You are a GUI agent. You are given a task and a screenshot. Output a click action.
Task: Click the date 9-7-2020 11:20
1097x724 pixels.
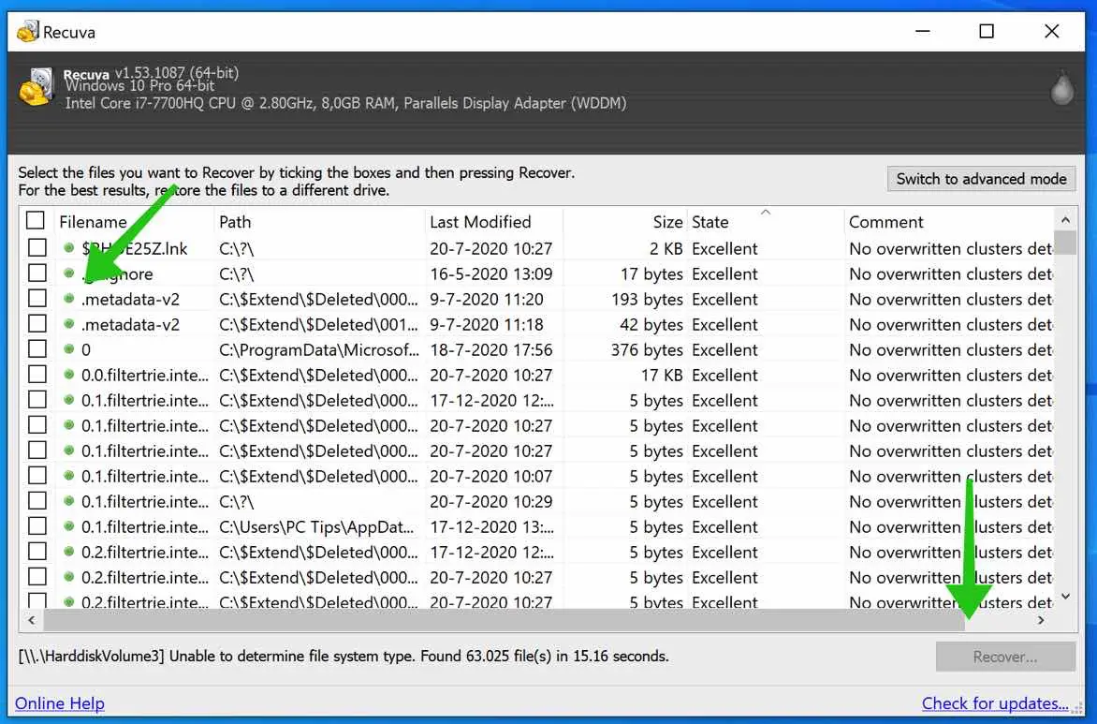point(487,299)
